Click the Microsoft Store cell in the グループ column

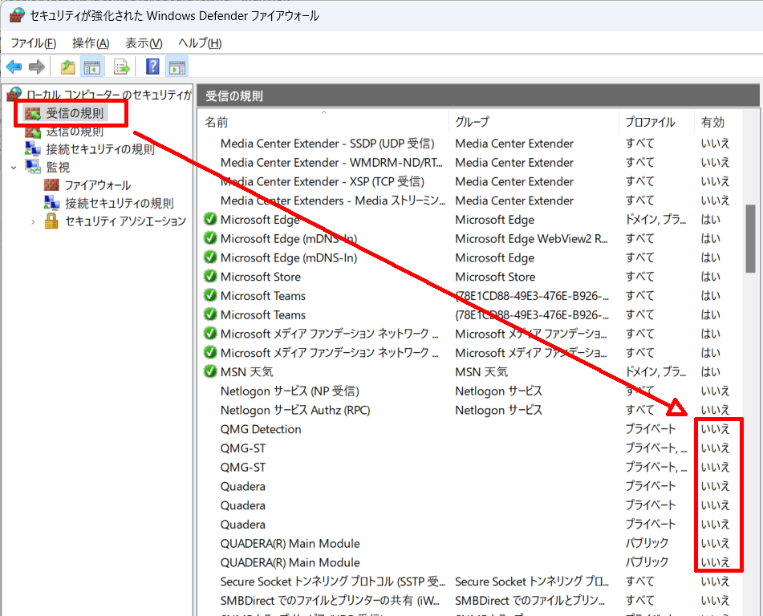coord(495,277)
